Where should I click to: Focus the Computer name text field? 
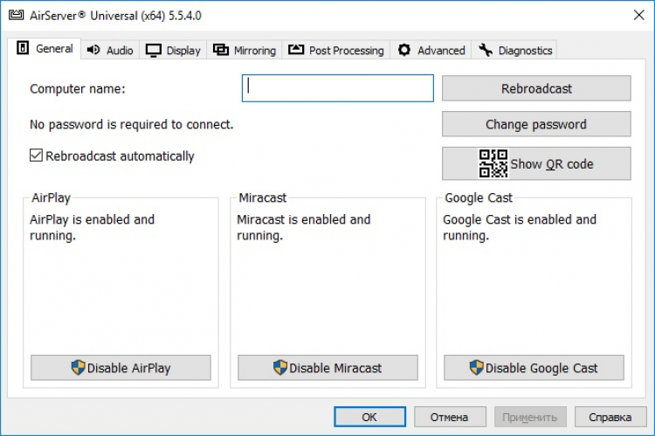pyautogui.click(x=338, y=88)
